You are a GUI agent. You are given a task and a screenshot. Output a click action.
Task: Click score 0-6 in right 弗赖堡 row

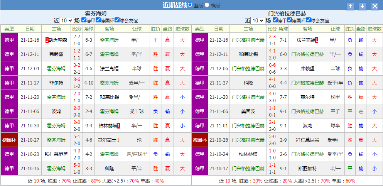[272, 66]
